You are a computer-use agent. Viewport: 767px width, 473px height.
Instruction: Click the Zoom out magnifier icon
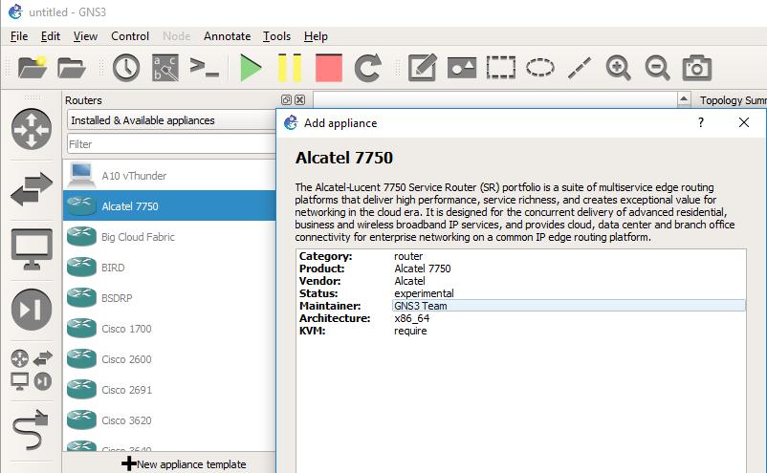coord(657,68)
